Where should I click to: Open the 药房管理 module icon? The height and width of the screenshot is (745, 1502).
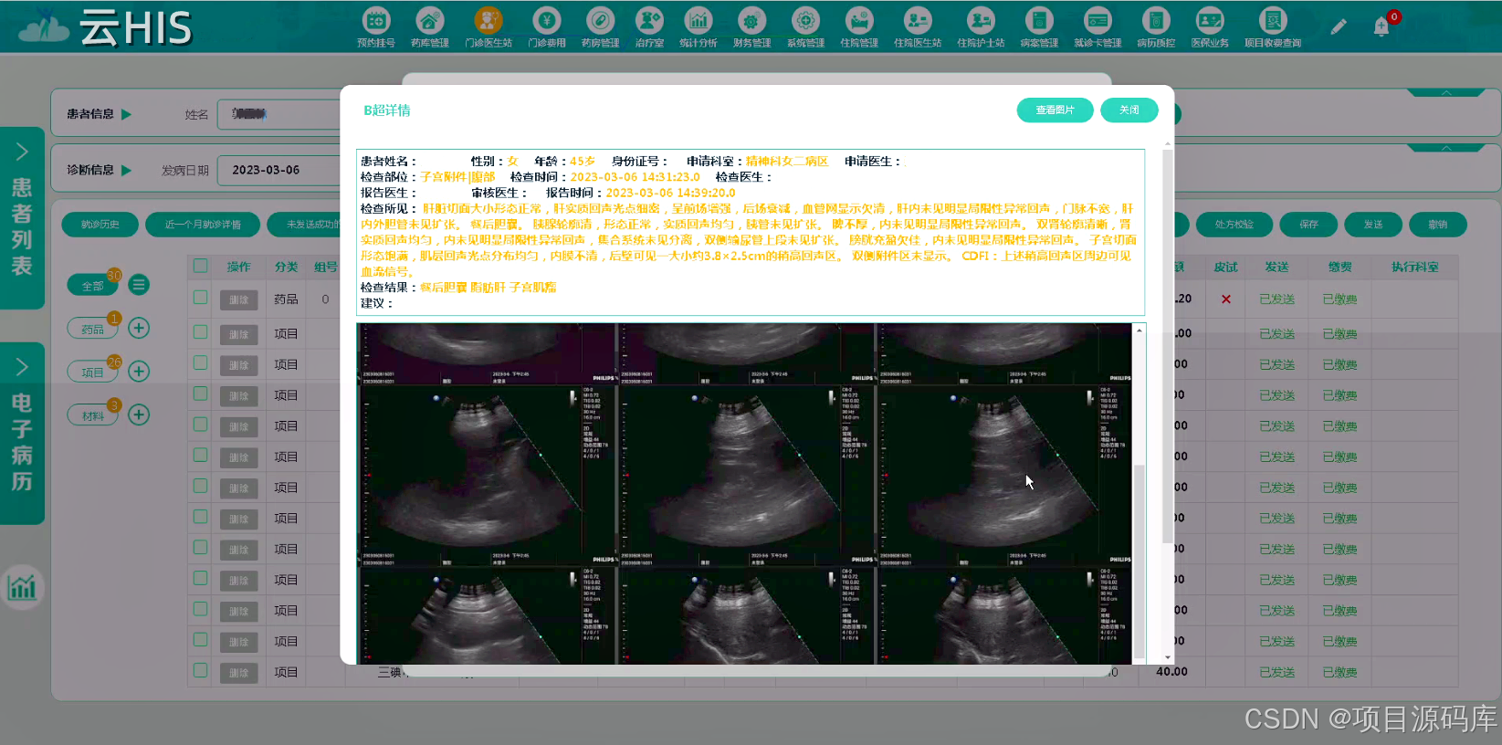click(x=600, y=20)
